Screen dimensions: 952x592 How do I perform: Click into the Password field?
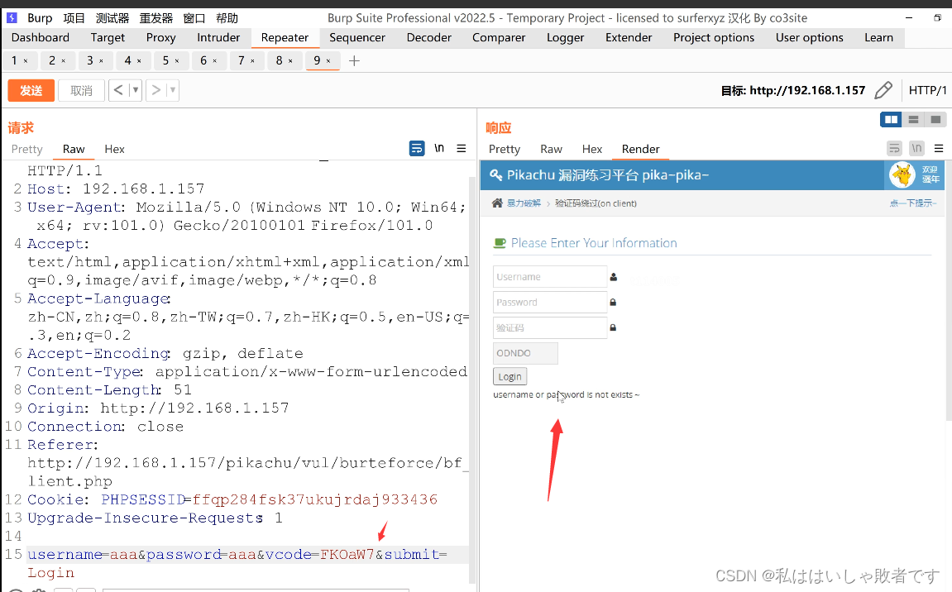(550, 302)
